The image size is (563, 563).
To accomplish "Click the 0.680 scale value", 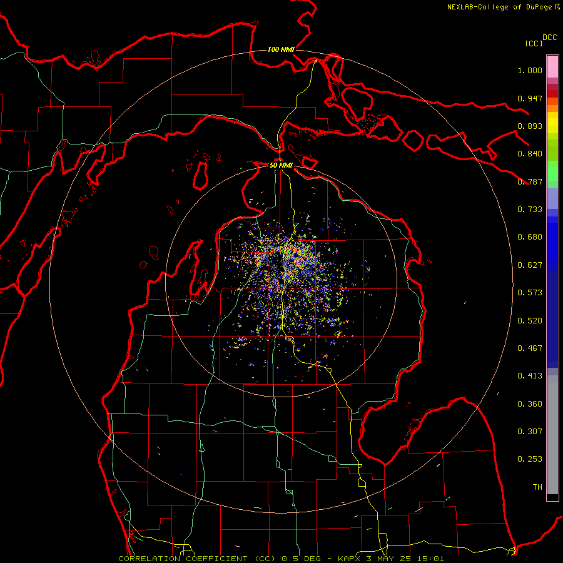I will tap(530, 237).
